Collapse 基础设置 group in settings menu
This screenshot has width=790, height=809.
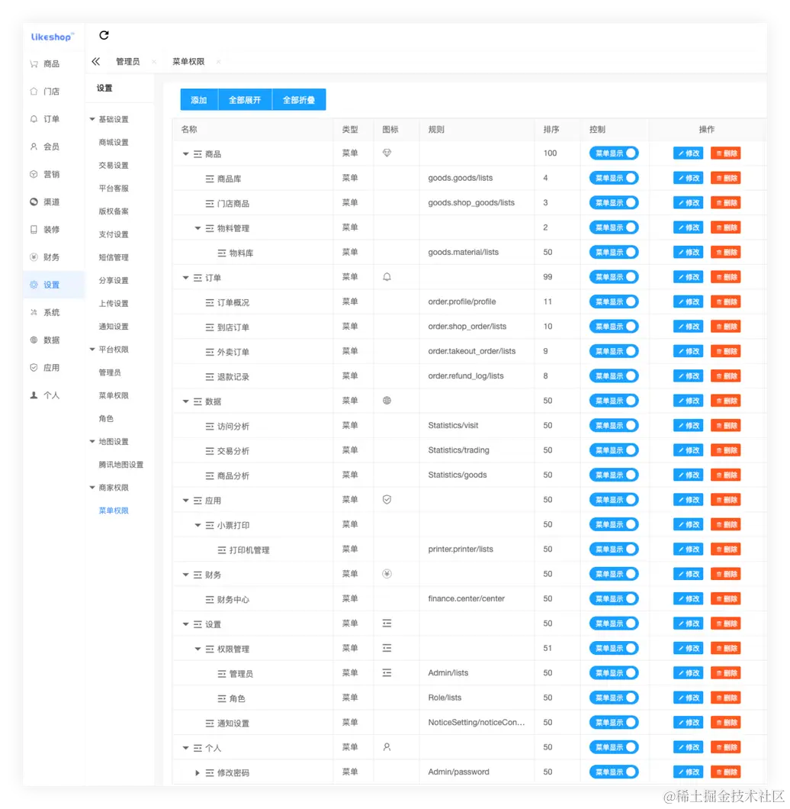coord(92,119)
